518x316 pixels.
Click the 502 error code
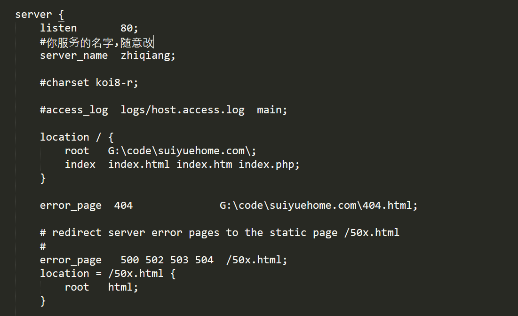155,260
